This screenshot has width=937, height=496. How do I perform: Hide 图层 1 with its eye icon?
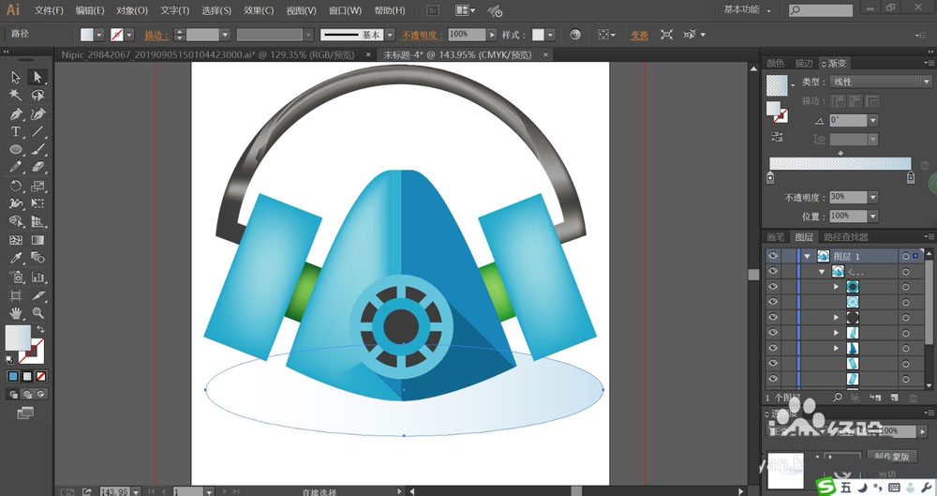click(773, 256)
